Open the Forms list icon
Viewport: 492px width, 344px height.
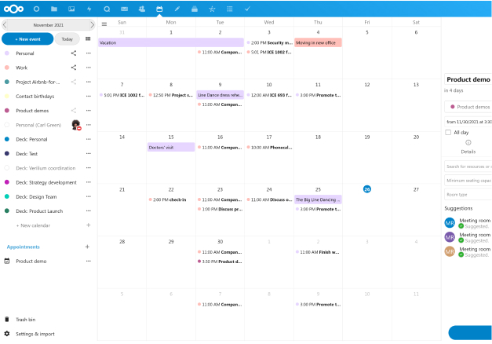pyautogui.click(x=230, y=9)
